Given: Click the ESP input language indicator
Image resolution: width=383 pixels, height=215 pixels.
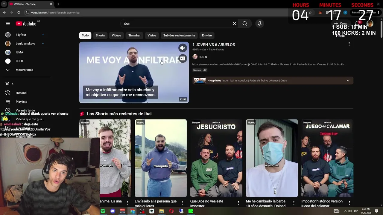Looking at the screenshot, I should [x=356, y=211].
